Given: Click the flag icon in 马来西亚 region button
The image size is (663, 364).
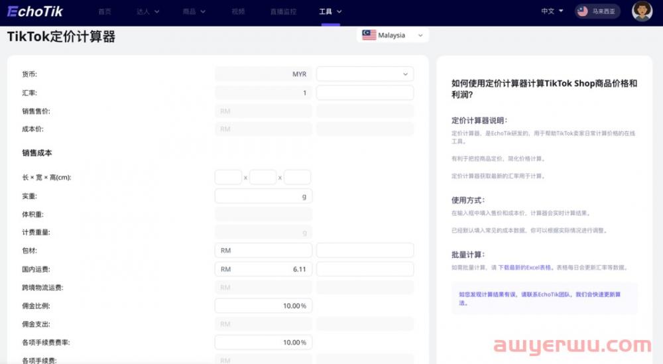Looking at the screenshot, I should click(x=582, y=11).
